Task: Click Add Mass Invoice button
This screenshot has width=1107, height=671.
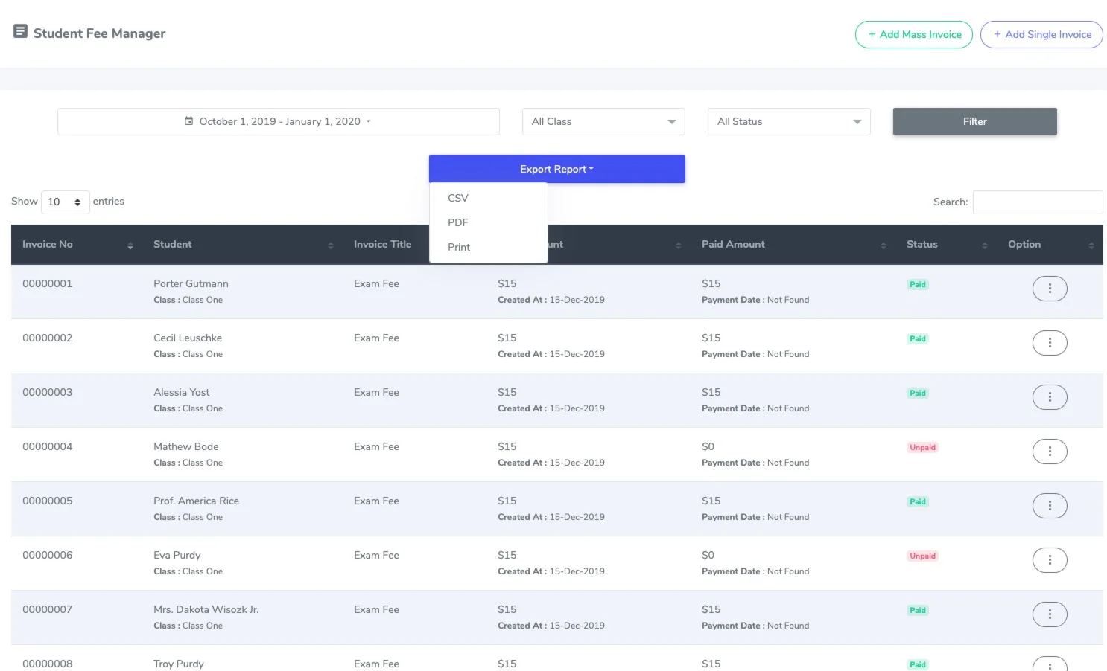Action: point(913,35)
